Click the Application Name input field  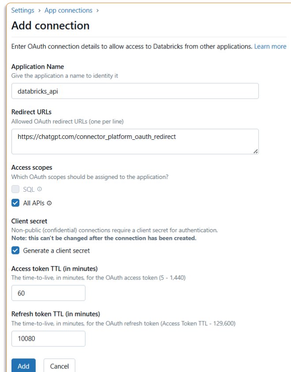pyautogui.click(x=135, y=91)
